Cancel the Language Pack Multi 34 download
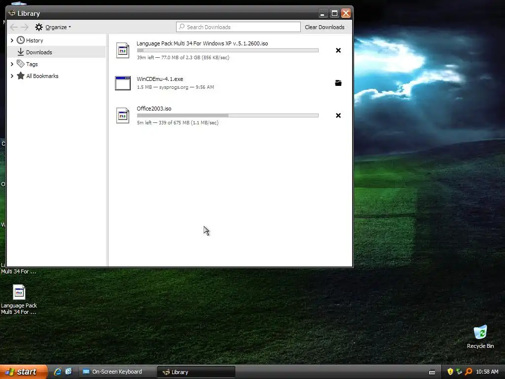 [x=338, y=50]
